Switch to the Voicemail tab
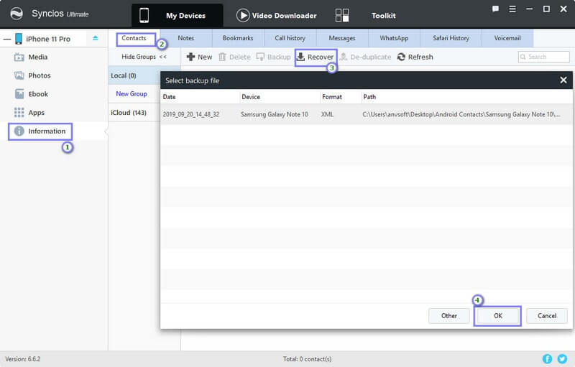This screenshot has width=575, height=367. tap(507, 38)
